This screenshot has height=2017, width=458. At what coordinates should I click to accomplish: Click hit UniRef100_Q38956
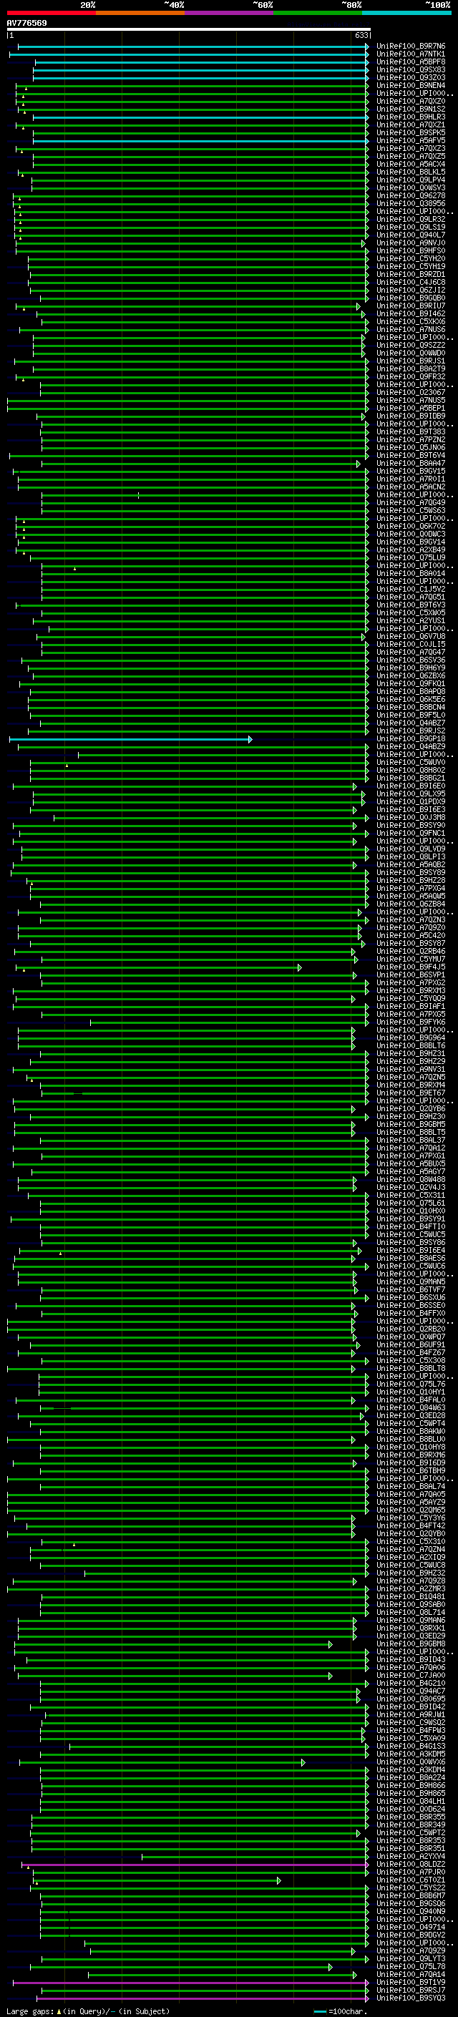pyautogui.click(x=410, y=204)
